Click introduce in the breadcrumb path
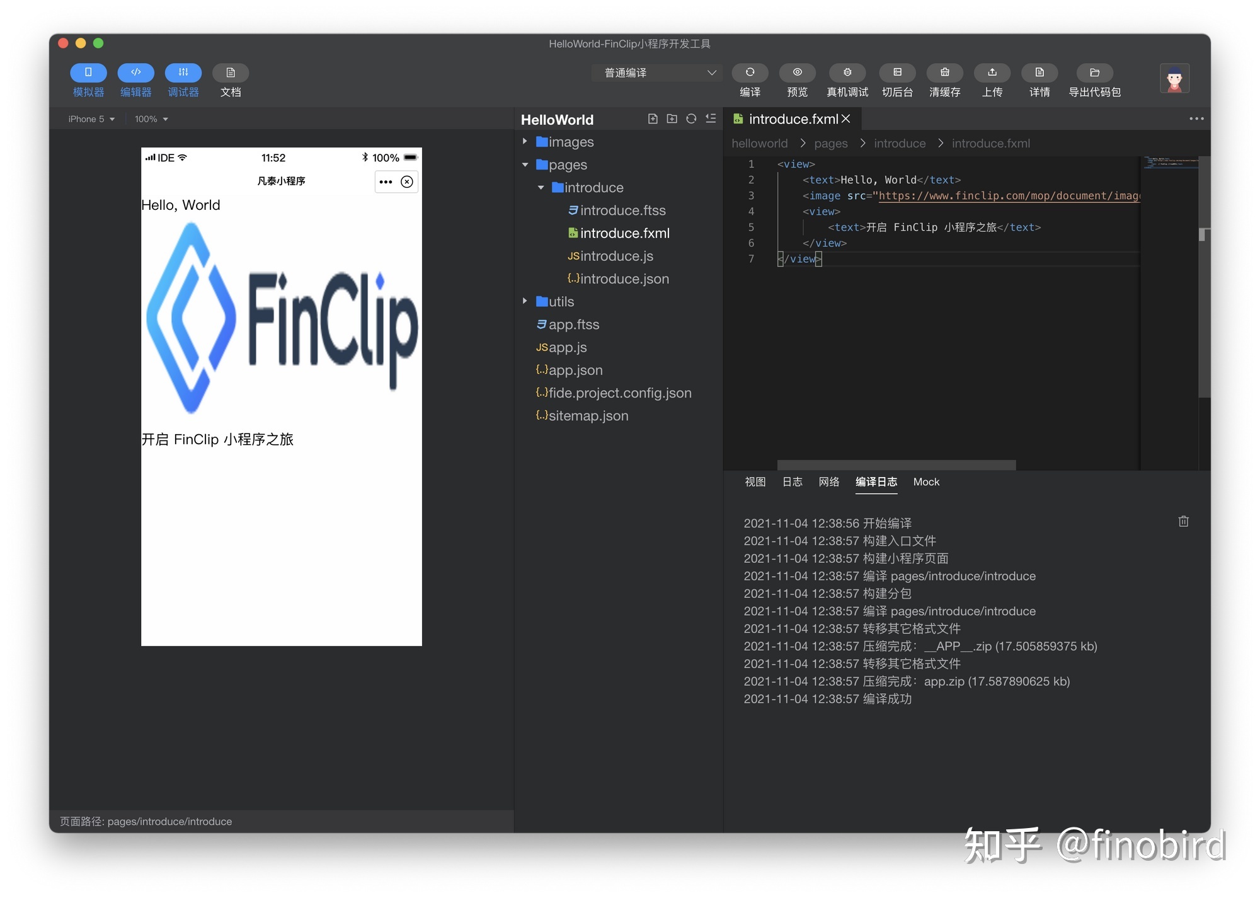This screenshot has height=898, width=1260. tap(900, 144)
